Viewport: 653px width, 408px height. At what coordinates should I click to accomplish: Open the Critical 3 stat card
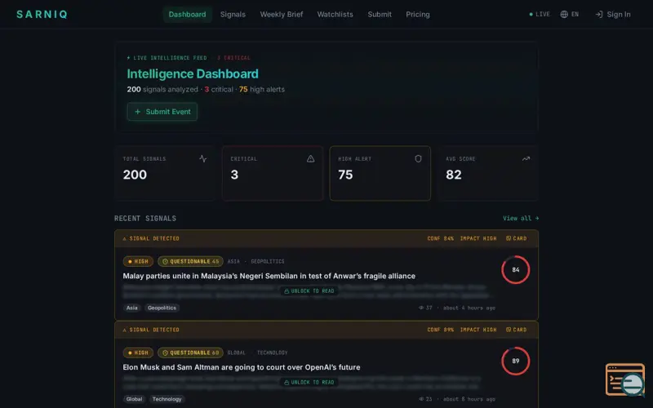[x=273, y=173]
